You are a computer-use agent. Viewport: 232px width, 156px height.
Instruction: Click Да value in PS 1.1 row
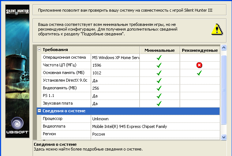click(95, 96)
